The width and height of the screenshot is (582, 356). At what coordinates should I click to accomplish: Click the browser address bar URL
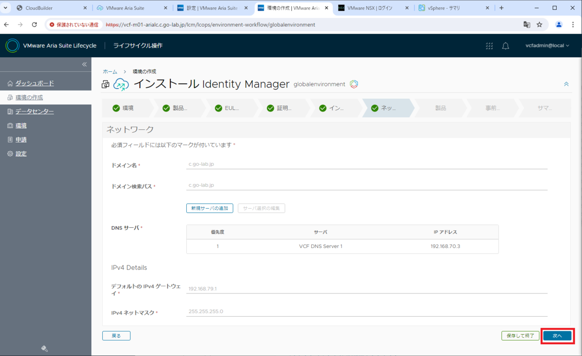210,25
